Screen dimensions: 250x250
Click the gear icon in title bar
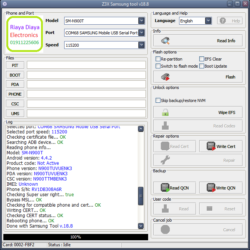pos(5,4)
